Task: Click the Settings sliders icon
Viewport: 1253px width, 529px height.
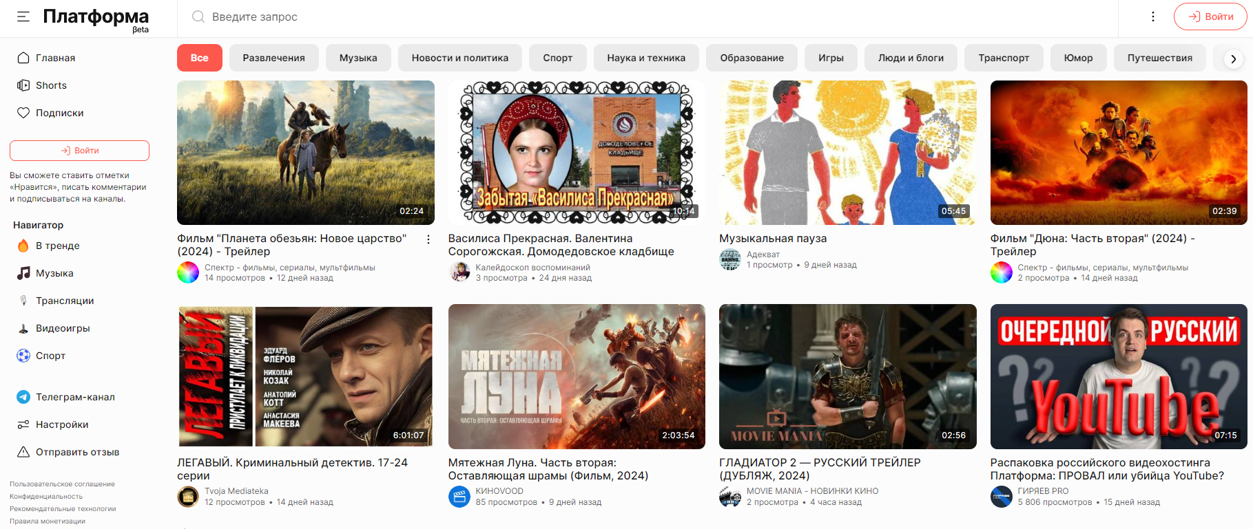Action: (x=23, y=424)
